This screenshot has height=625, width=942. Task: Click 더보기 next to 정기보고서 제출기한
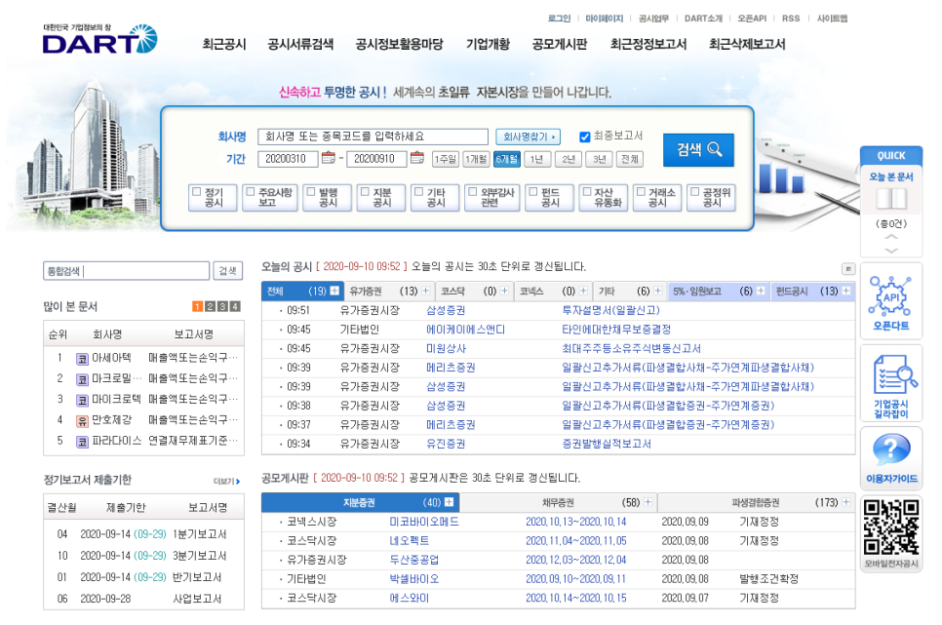coord(226,482)
